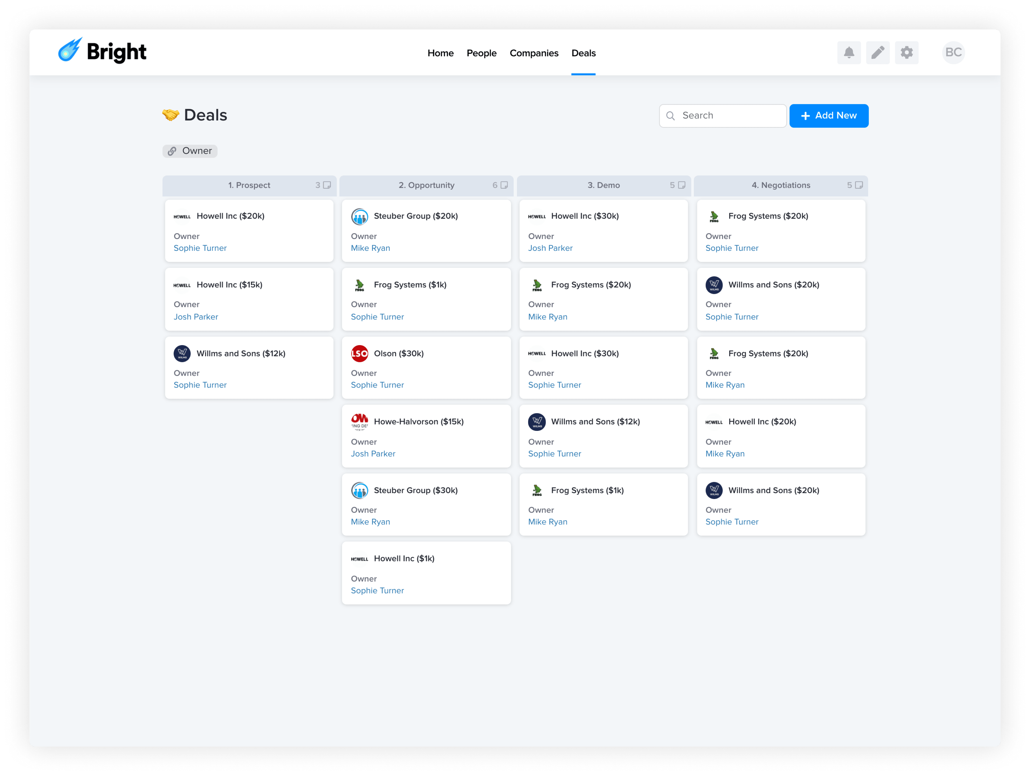The image size is (1030, 776).
Task: Open settings gear icon
Action: click(x=906, y=52)
